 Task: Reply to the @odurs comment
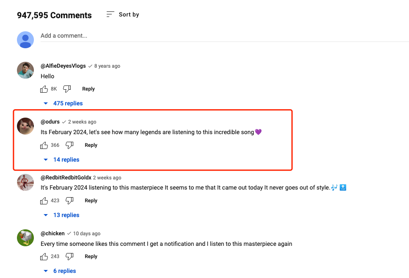[x=91, y=145]
